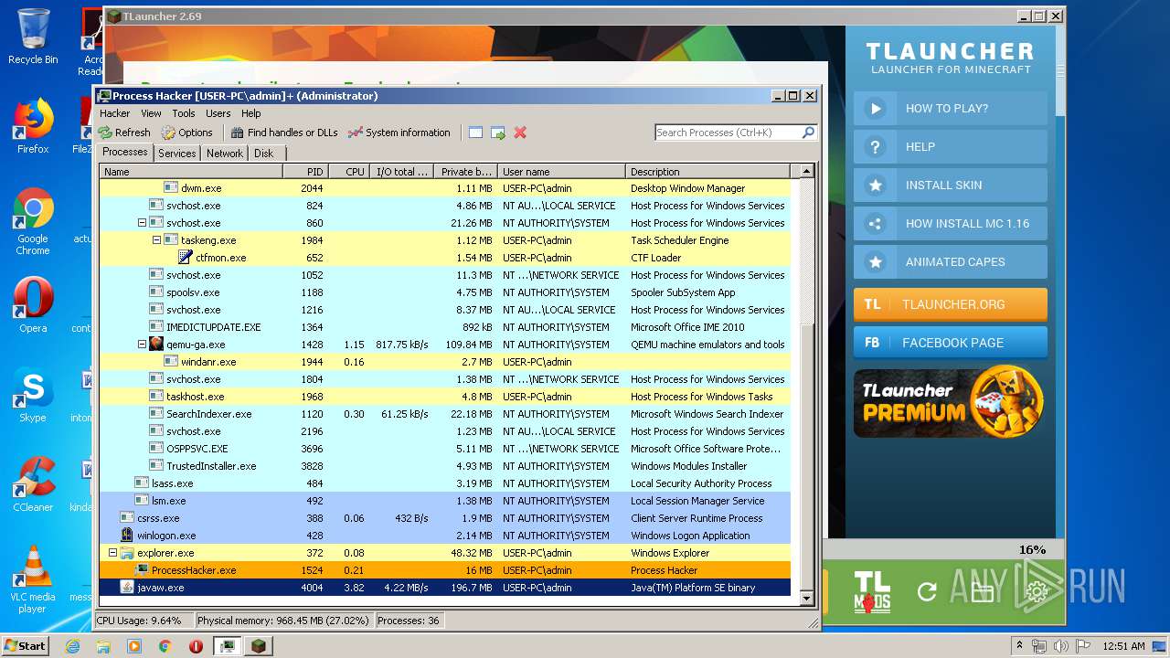Image resolution: width=1170 pixels, height=658 pixels.
Task: Focus the Search Processes input field
Action: (x=728, y=133)
